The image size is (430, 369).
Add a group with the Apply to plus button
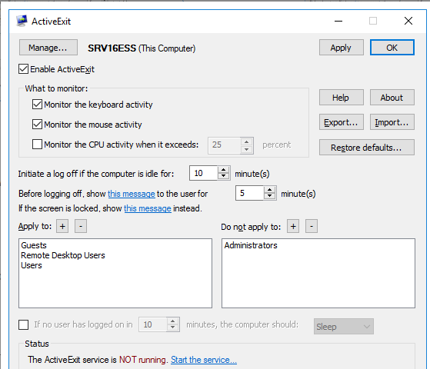pyautogui.click(x=62, y=226)
